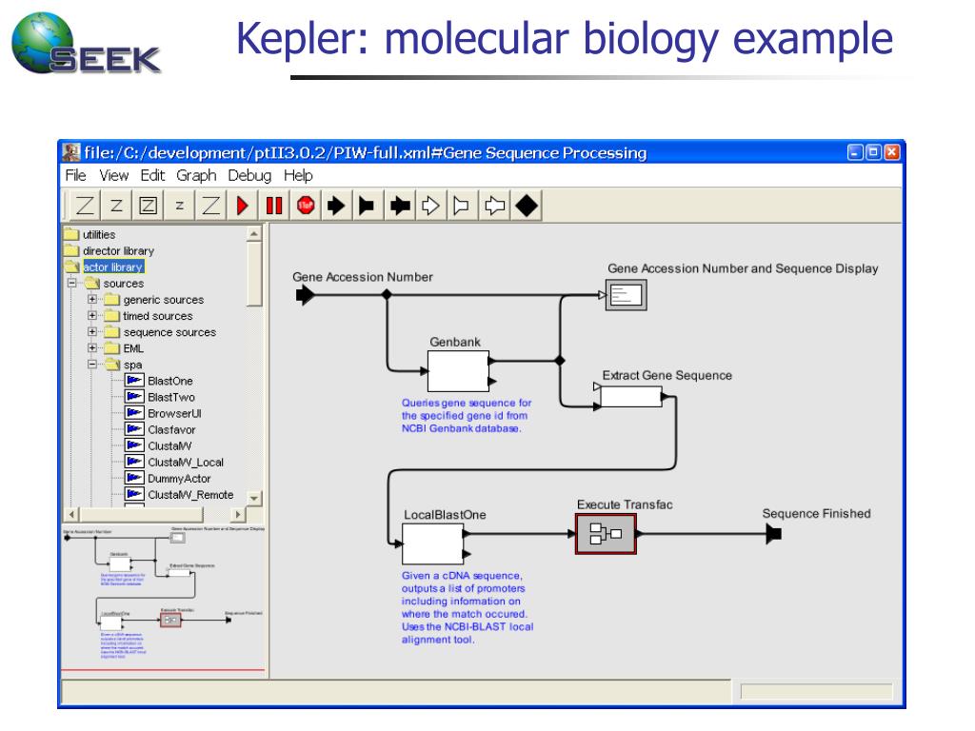Select the Execute Transfac composite actor
The width and height of the screenshot is (975, 731).
pyautogui.click(x=606, y=534)
